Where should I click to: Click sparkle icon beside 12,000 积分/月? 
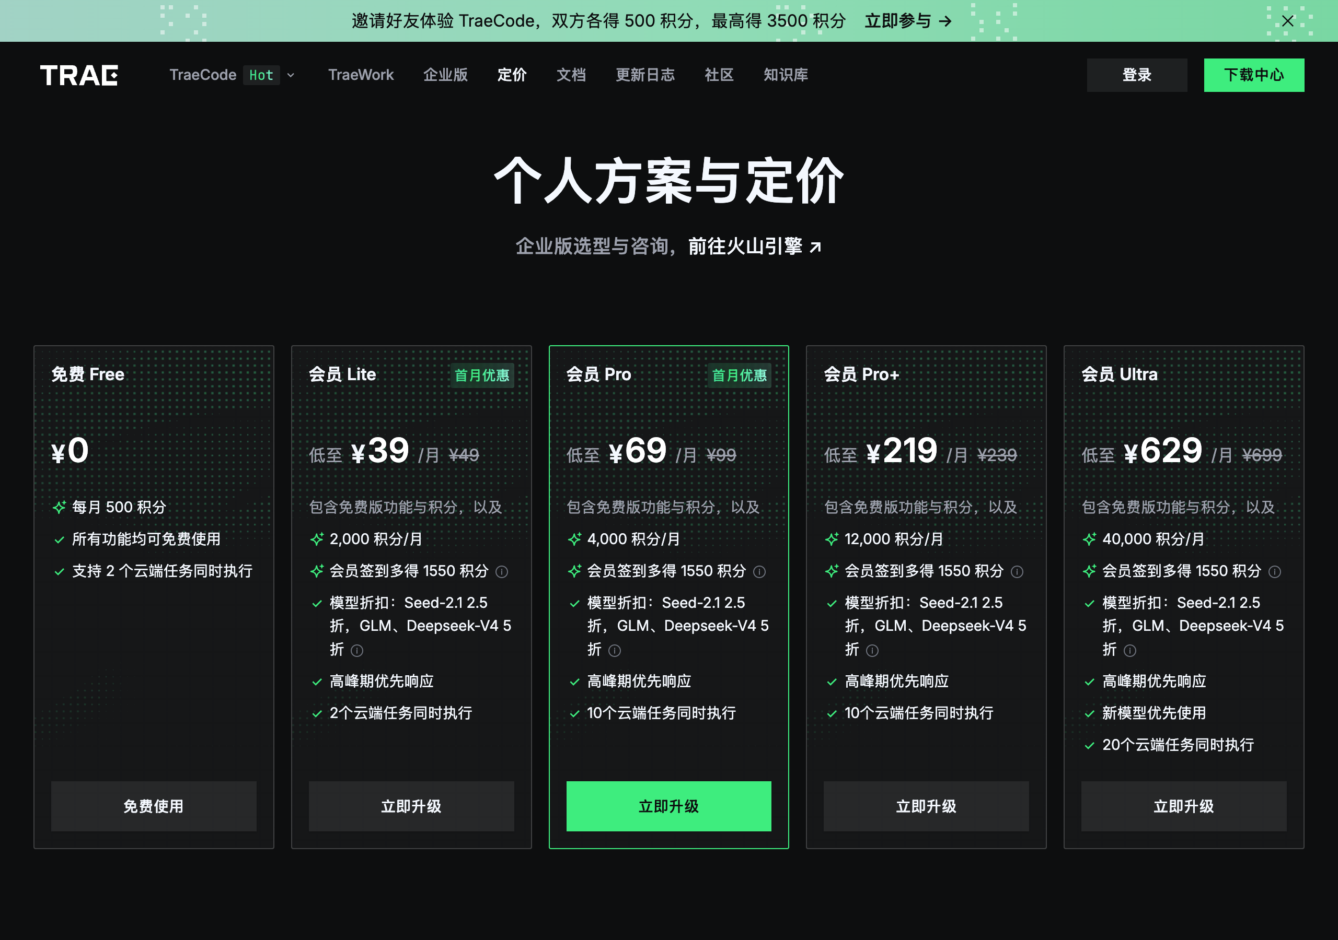pyautogui.click(x=832, y=539)
